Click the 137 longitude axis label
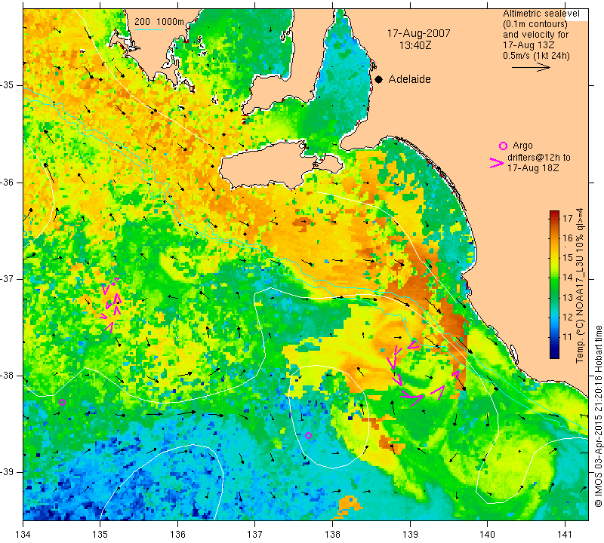This screenshot has width=604, height=543. point(255,534)
